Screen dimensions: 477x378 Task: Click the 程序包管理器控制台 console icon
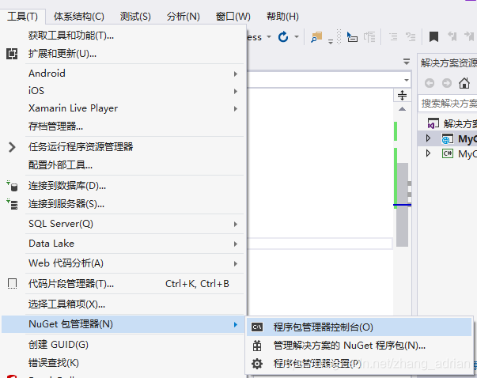pos(257,327)
